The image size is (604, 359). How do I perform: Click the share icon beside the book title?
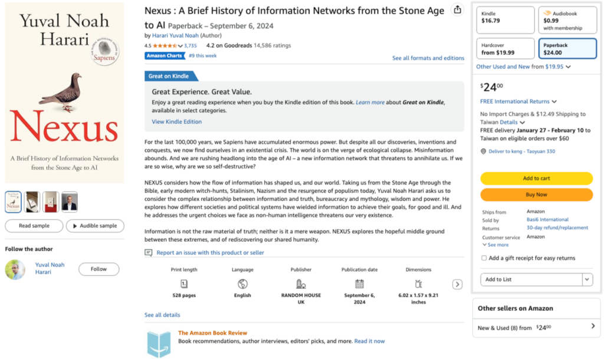[457, 9]
